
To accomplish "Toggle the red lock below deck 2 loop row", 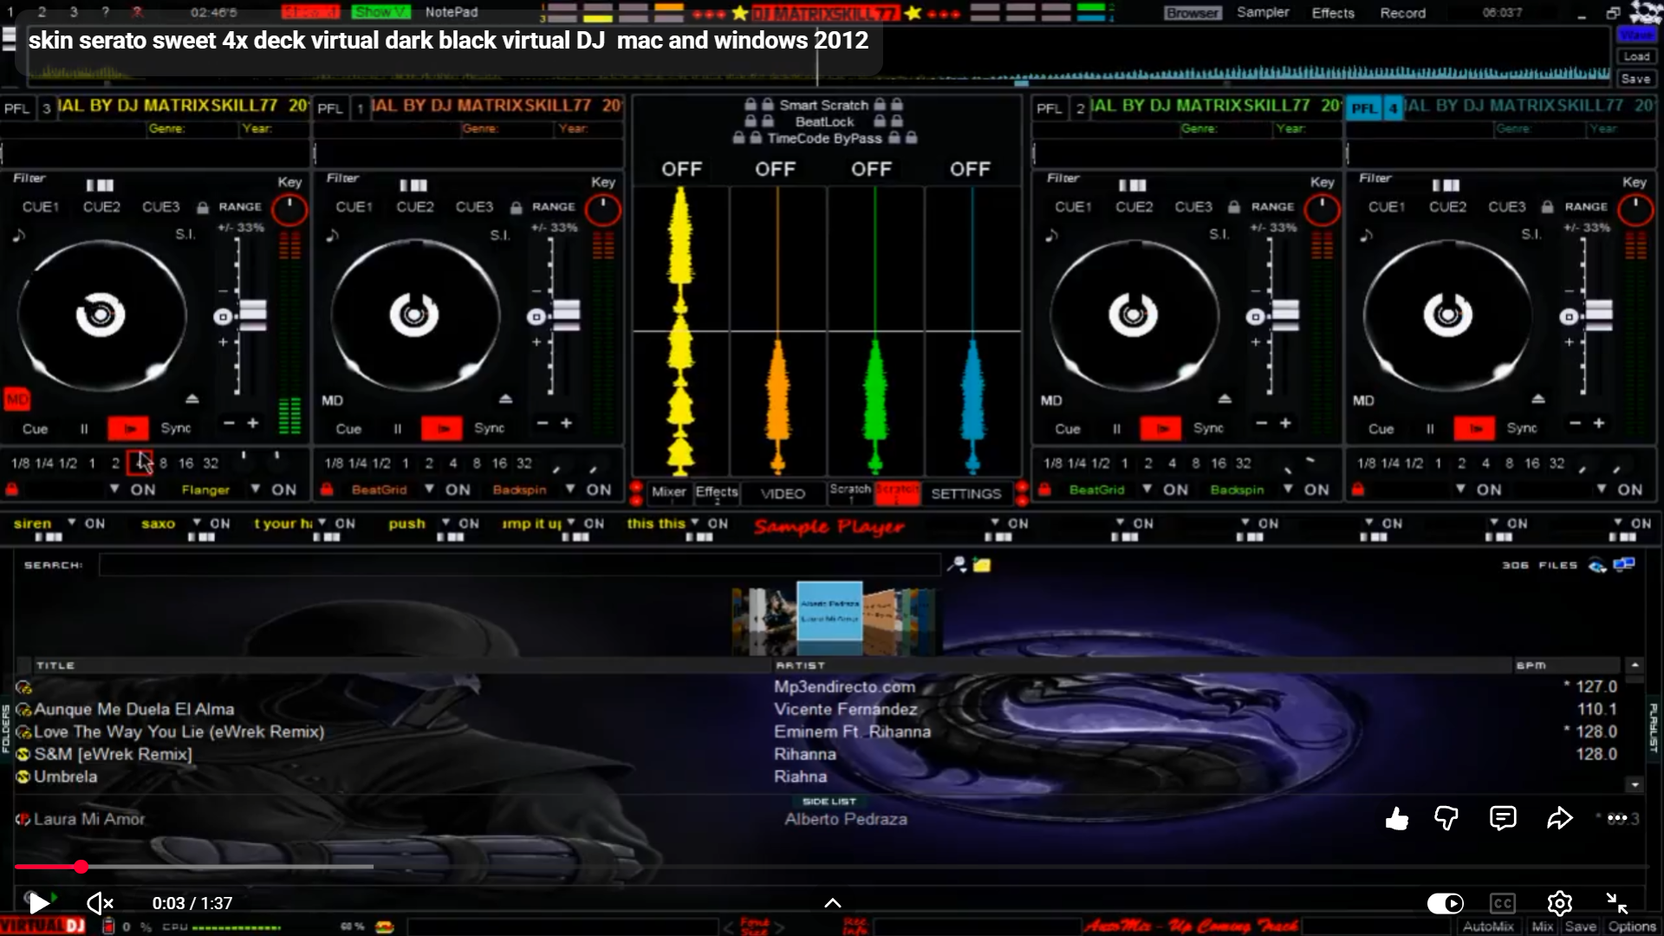I will 1045,490.
